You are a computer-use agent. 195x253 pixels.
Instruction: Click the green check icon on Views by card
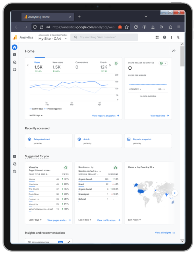[66, 168]
